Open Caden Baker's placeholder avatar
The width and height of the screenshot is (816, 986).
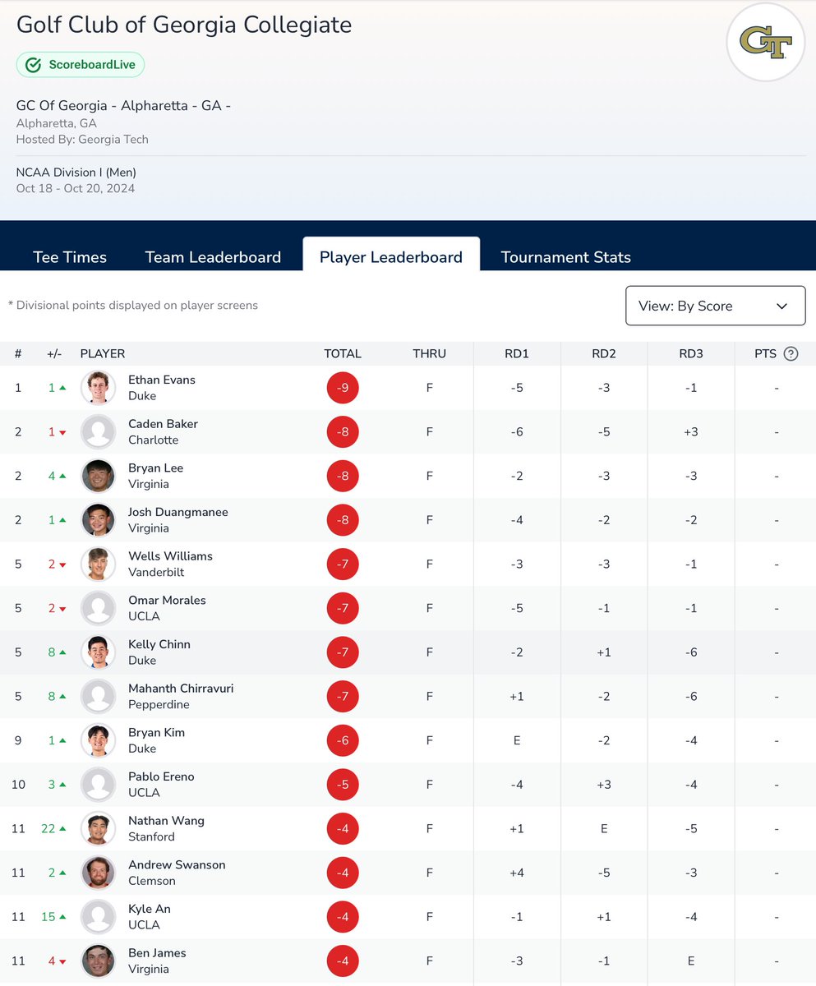pos(99,432)
